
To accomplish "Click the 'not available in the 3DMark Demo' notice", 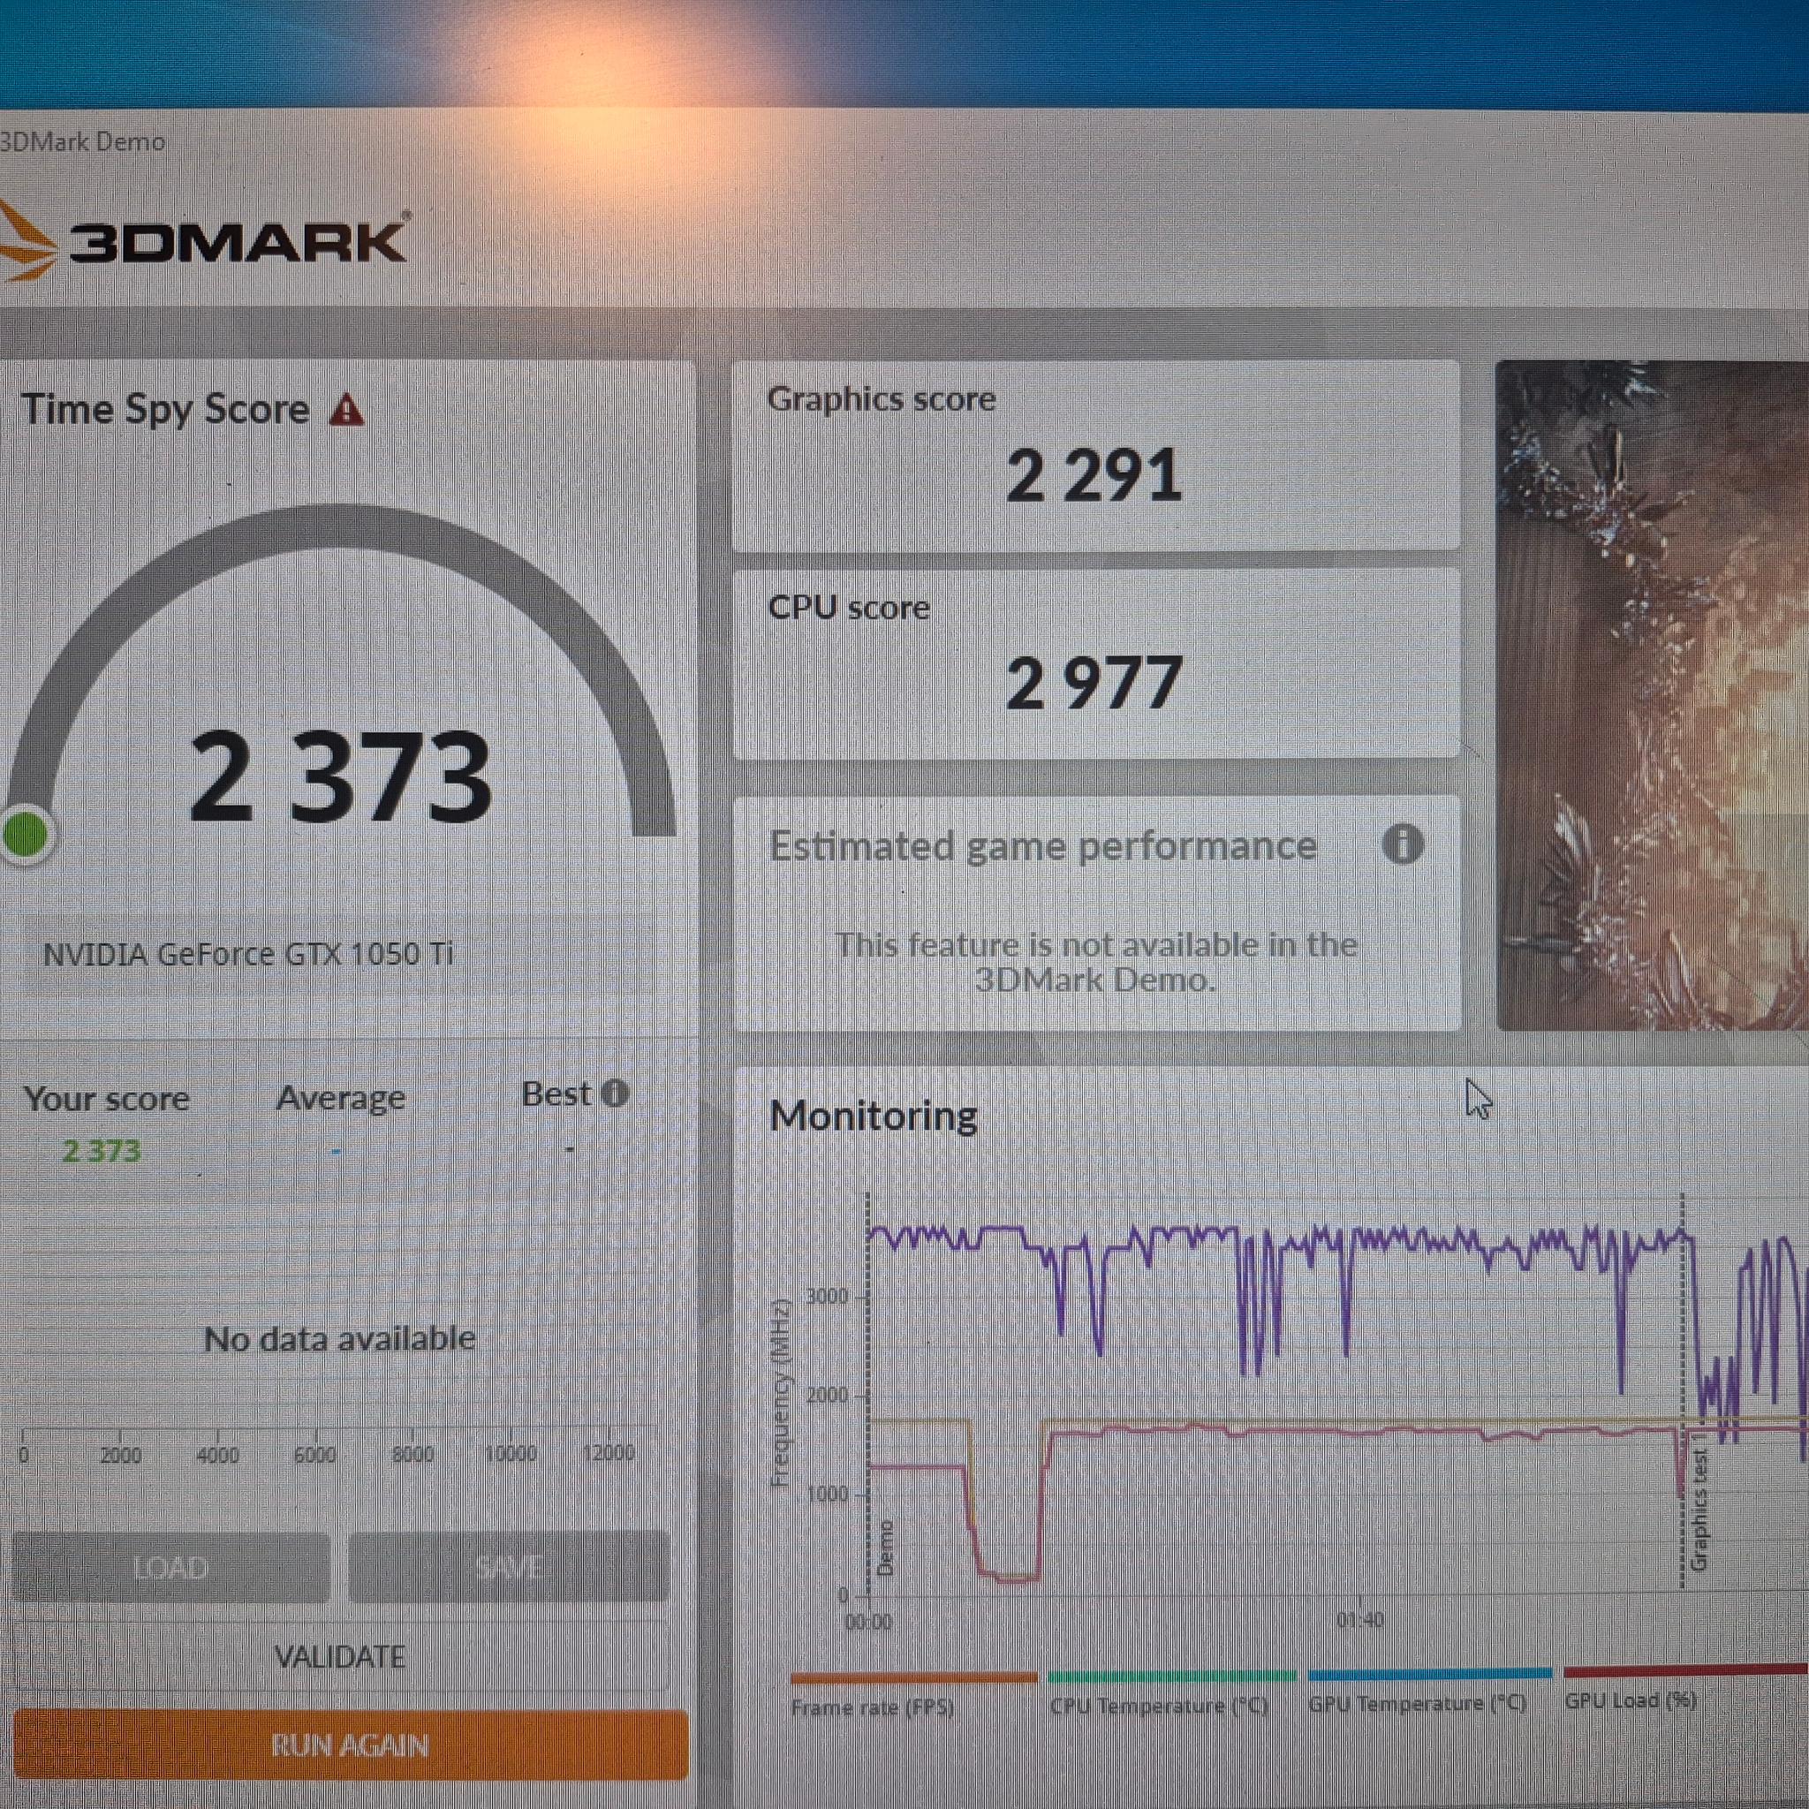I will pyautogui.click(x=1095, y=962).
